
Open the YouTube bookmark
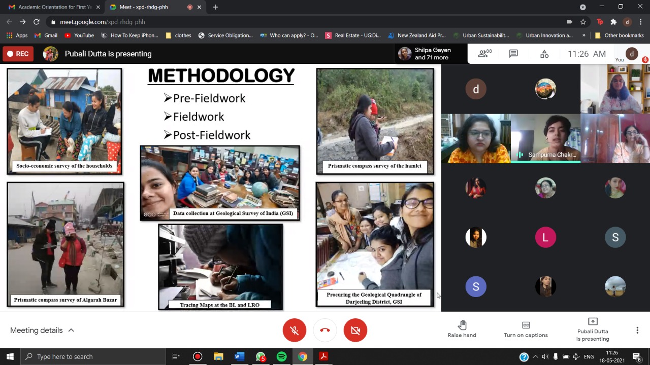point(79,35)
